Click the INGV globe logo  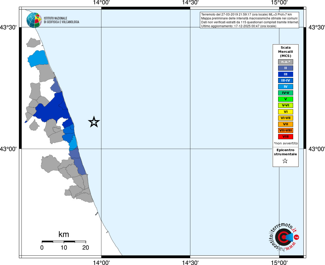[x=34, y=20]
